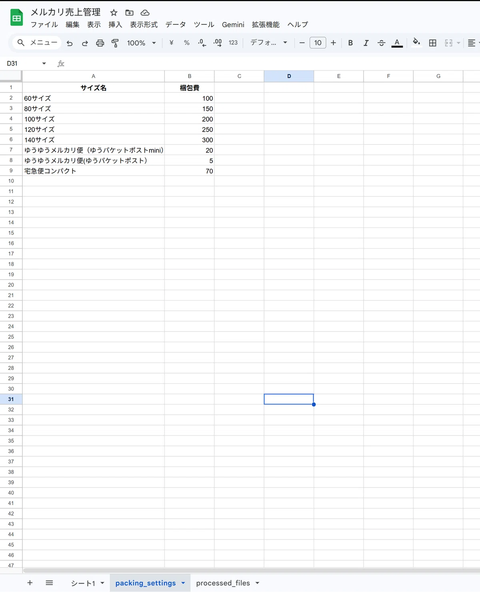Print the spreadsheet
The image size is (480, 592).
click(100, 43)
